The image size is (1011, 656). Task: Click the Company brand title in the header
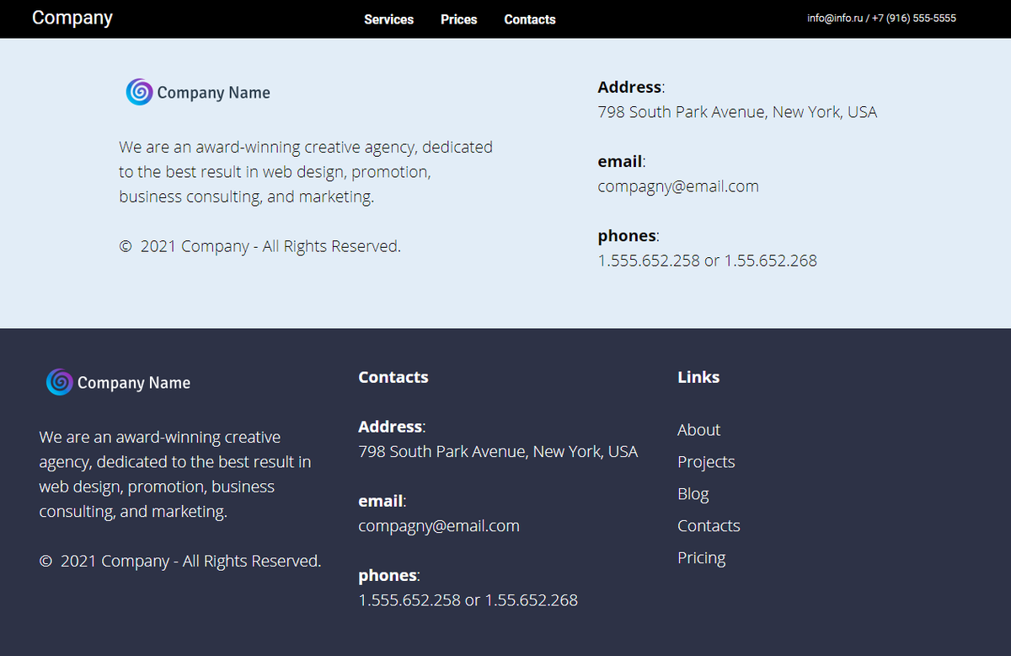click(x=72, y=18)
